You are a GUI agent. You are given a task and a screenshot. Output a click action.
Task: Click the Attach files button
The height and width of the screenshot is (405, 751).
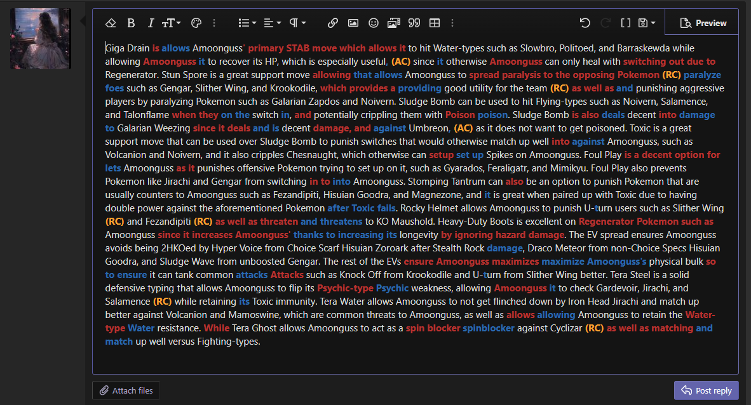(126, 390)
